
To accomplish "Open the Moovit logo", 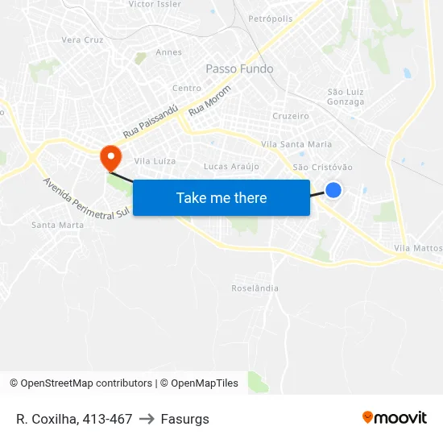I will coord(395,417).
